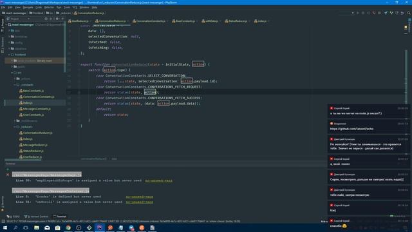Open the Project panel settings gear
The width and height of the screenshot is (412, 232).
point(57,19)
